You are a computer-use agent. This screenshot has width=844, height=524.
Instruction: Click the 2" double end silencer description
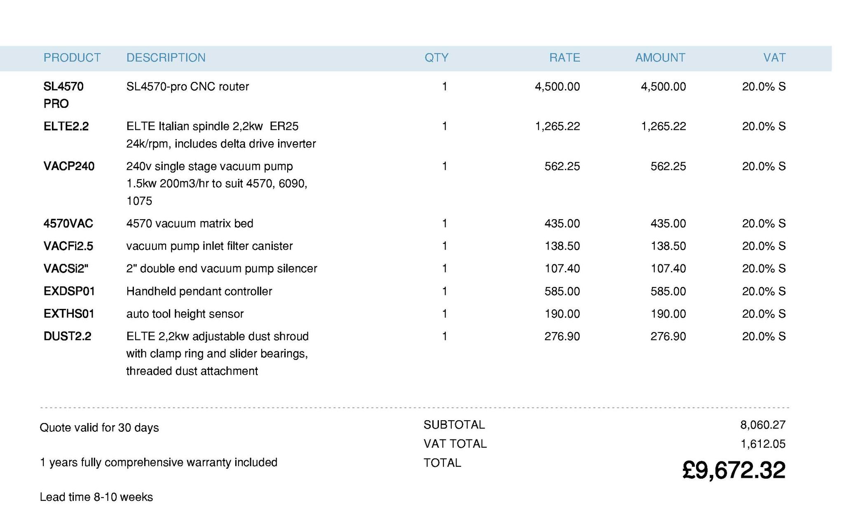pyautogui.click(x=221, y=269)
